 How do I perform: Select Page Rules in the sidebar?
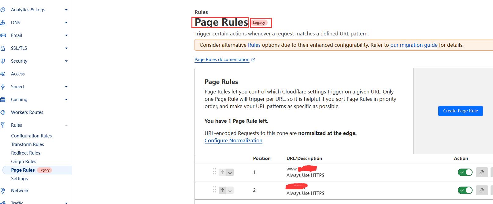23,170
